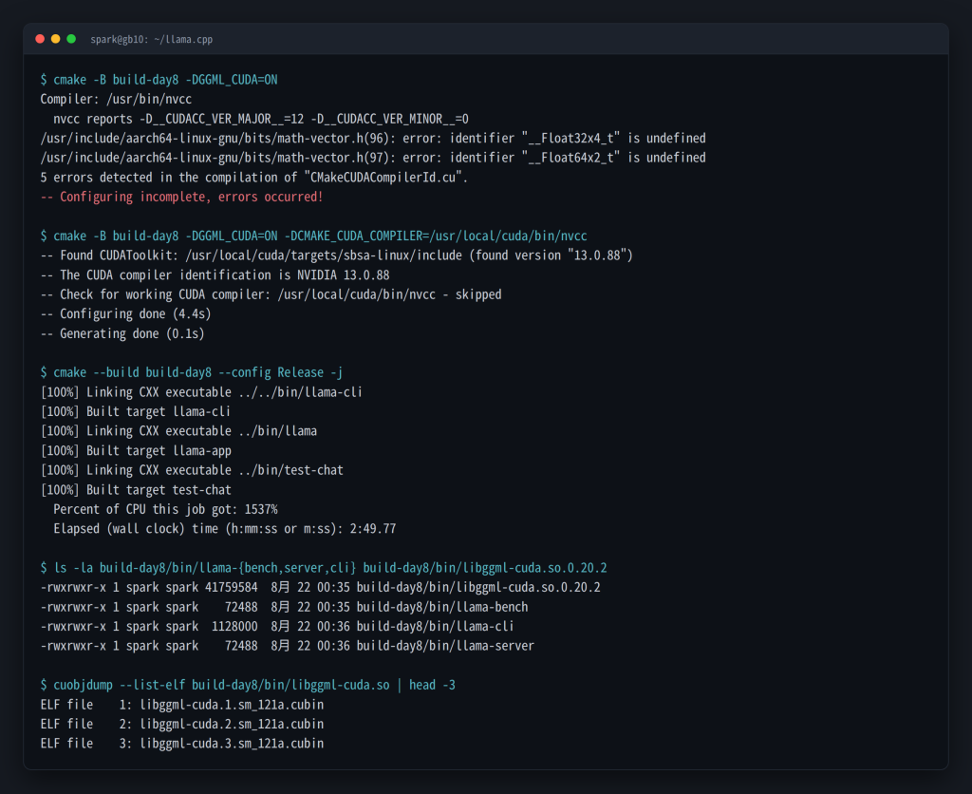The image size is (972, 794).
Task: Click the first command cmake -B build-day8 -DGGML_CUDA=ON
Action: (x=159, y=80)
